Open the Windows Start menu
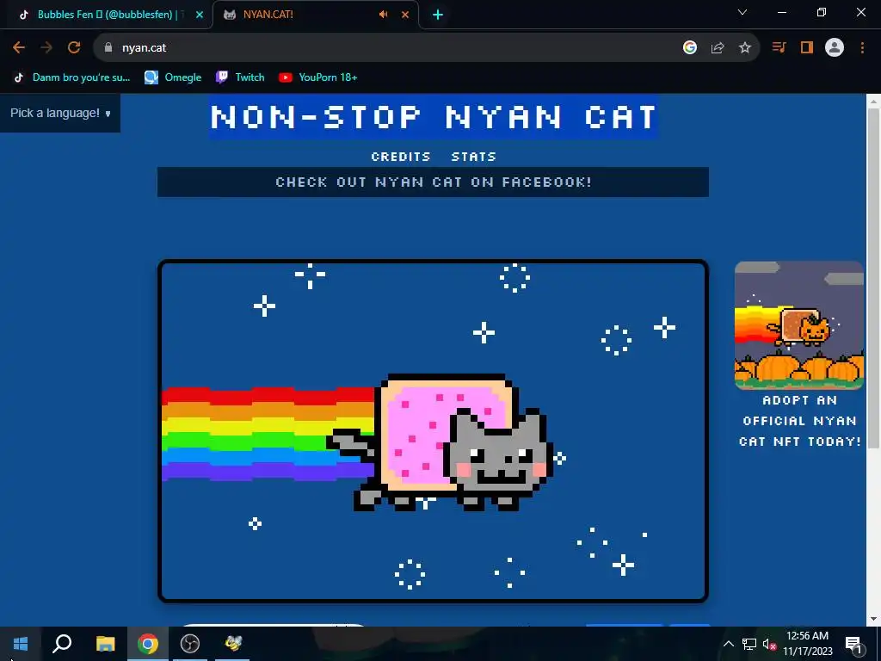This screenshot has height=661, width=881. coord(21,644)
